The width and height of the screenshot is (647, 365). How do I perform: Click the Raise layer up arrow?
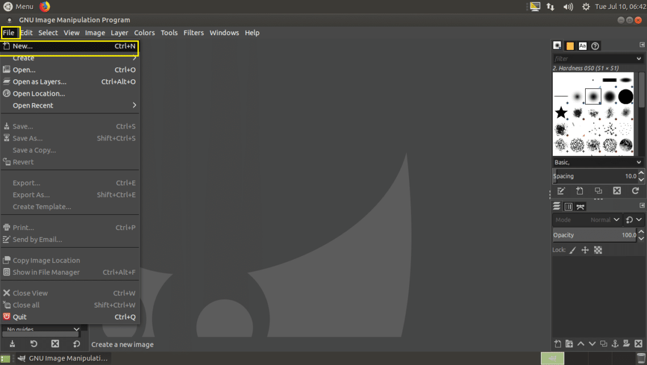click(x=581, y=343)
